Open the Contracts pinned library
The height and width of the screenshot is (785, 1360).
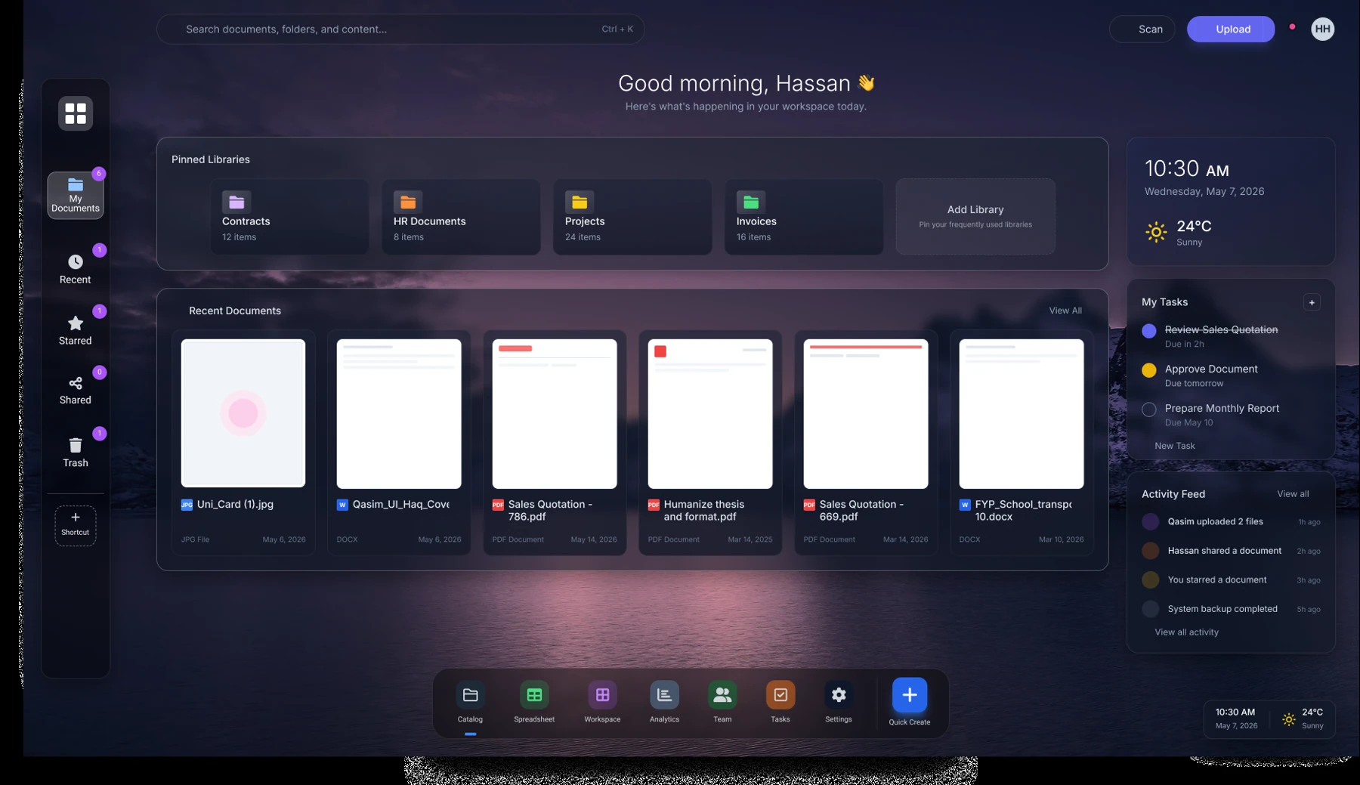(290, 217)
